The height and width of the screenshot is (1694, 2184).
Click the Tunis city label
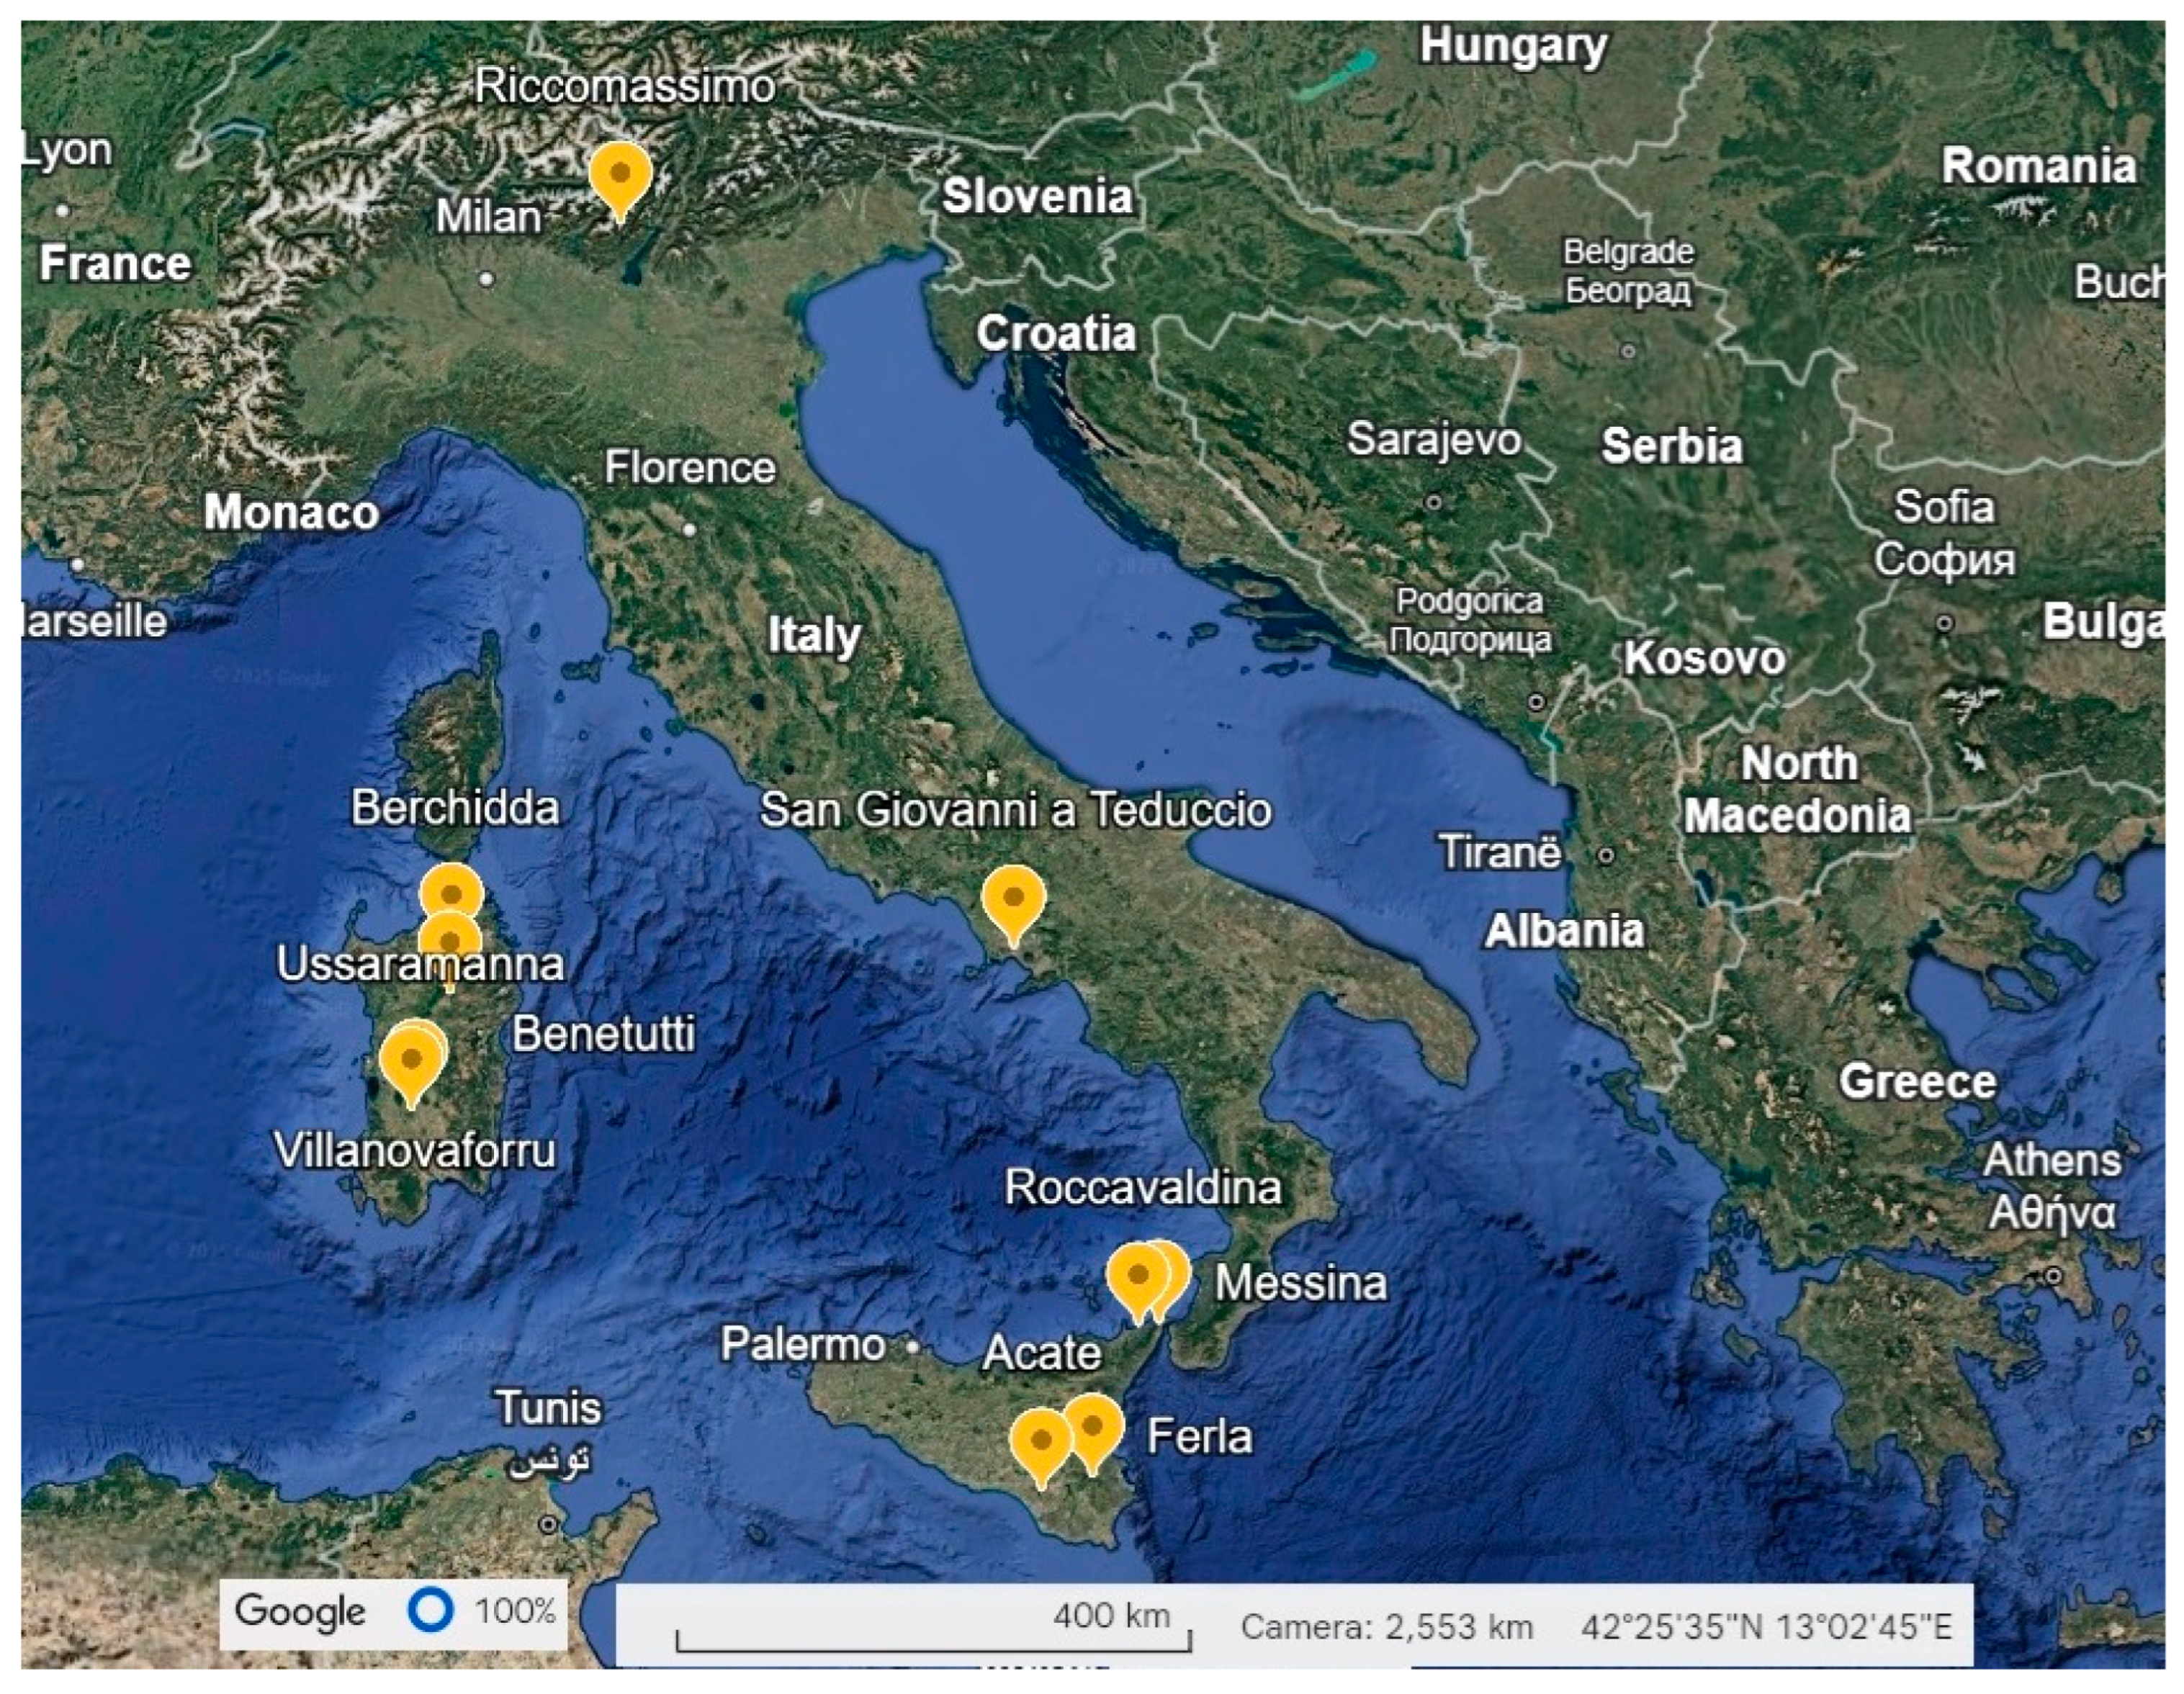click(548, 1408)
